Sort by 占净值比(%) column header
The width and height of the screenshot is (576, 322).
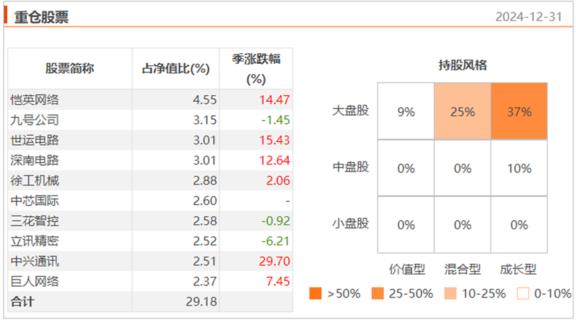[x=176, y=69]
